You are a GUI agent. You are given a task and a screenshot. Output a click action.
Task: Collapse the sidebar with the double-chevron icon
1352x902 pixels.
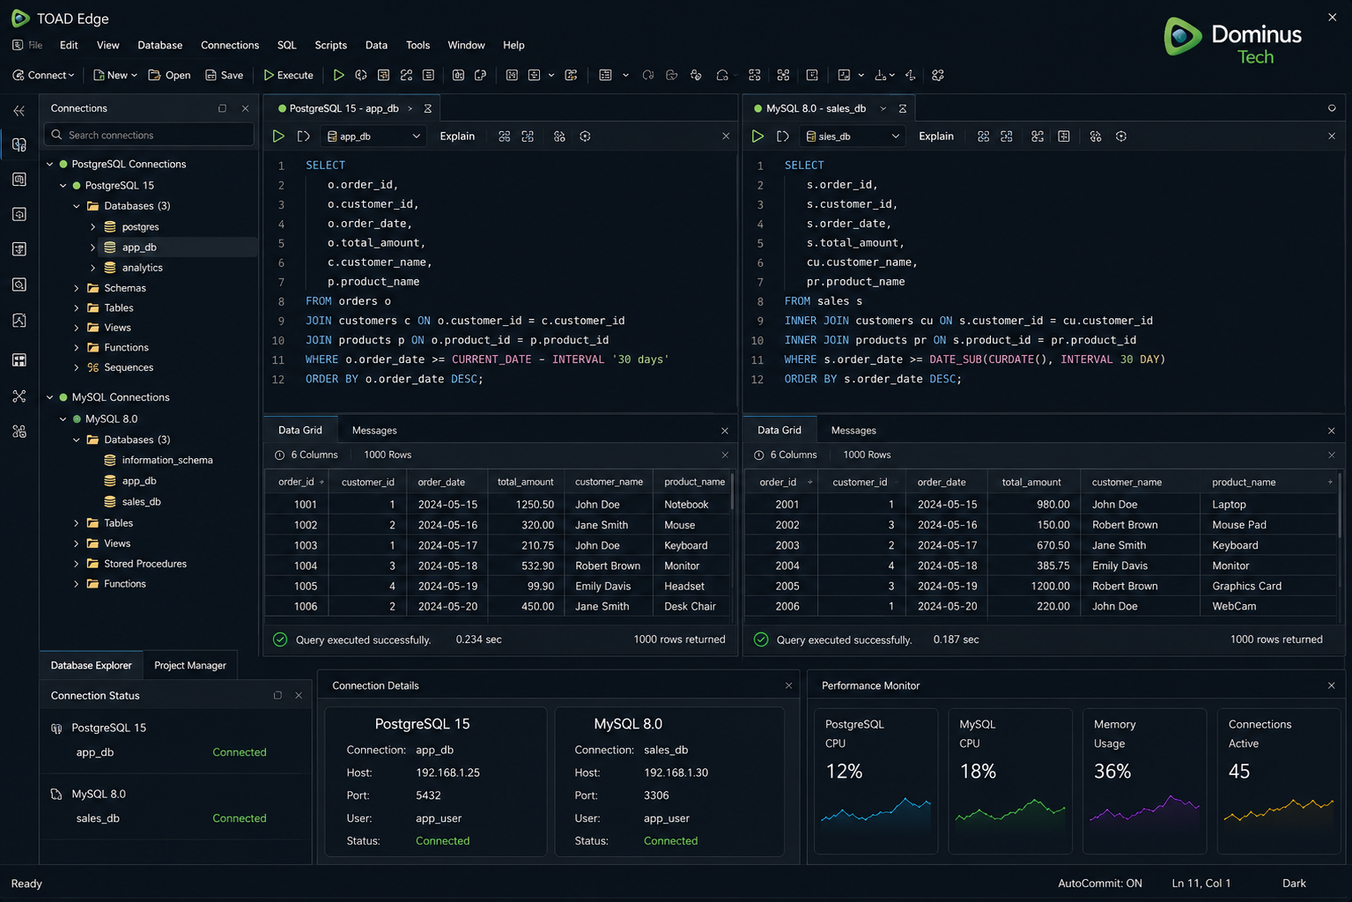(x=19, y=111)
